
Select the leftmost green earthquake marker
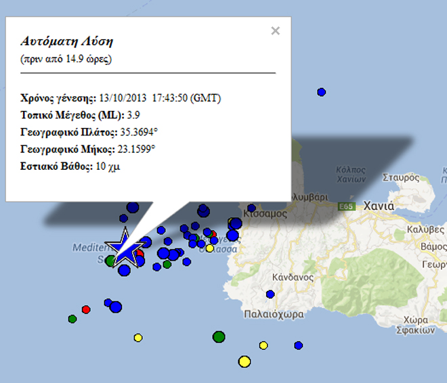72,319
